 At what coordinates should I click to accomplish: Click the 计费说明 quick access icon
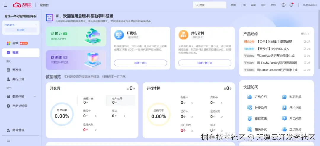pos(249,108)
